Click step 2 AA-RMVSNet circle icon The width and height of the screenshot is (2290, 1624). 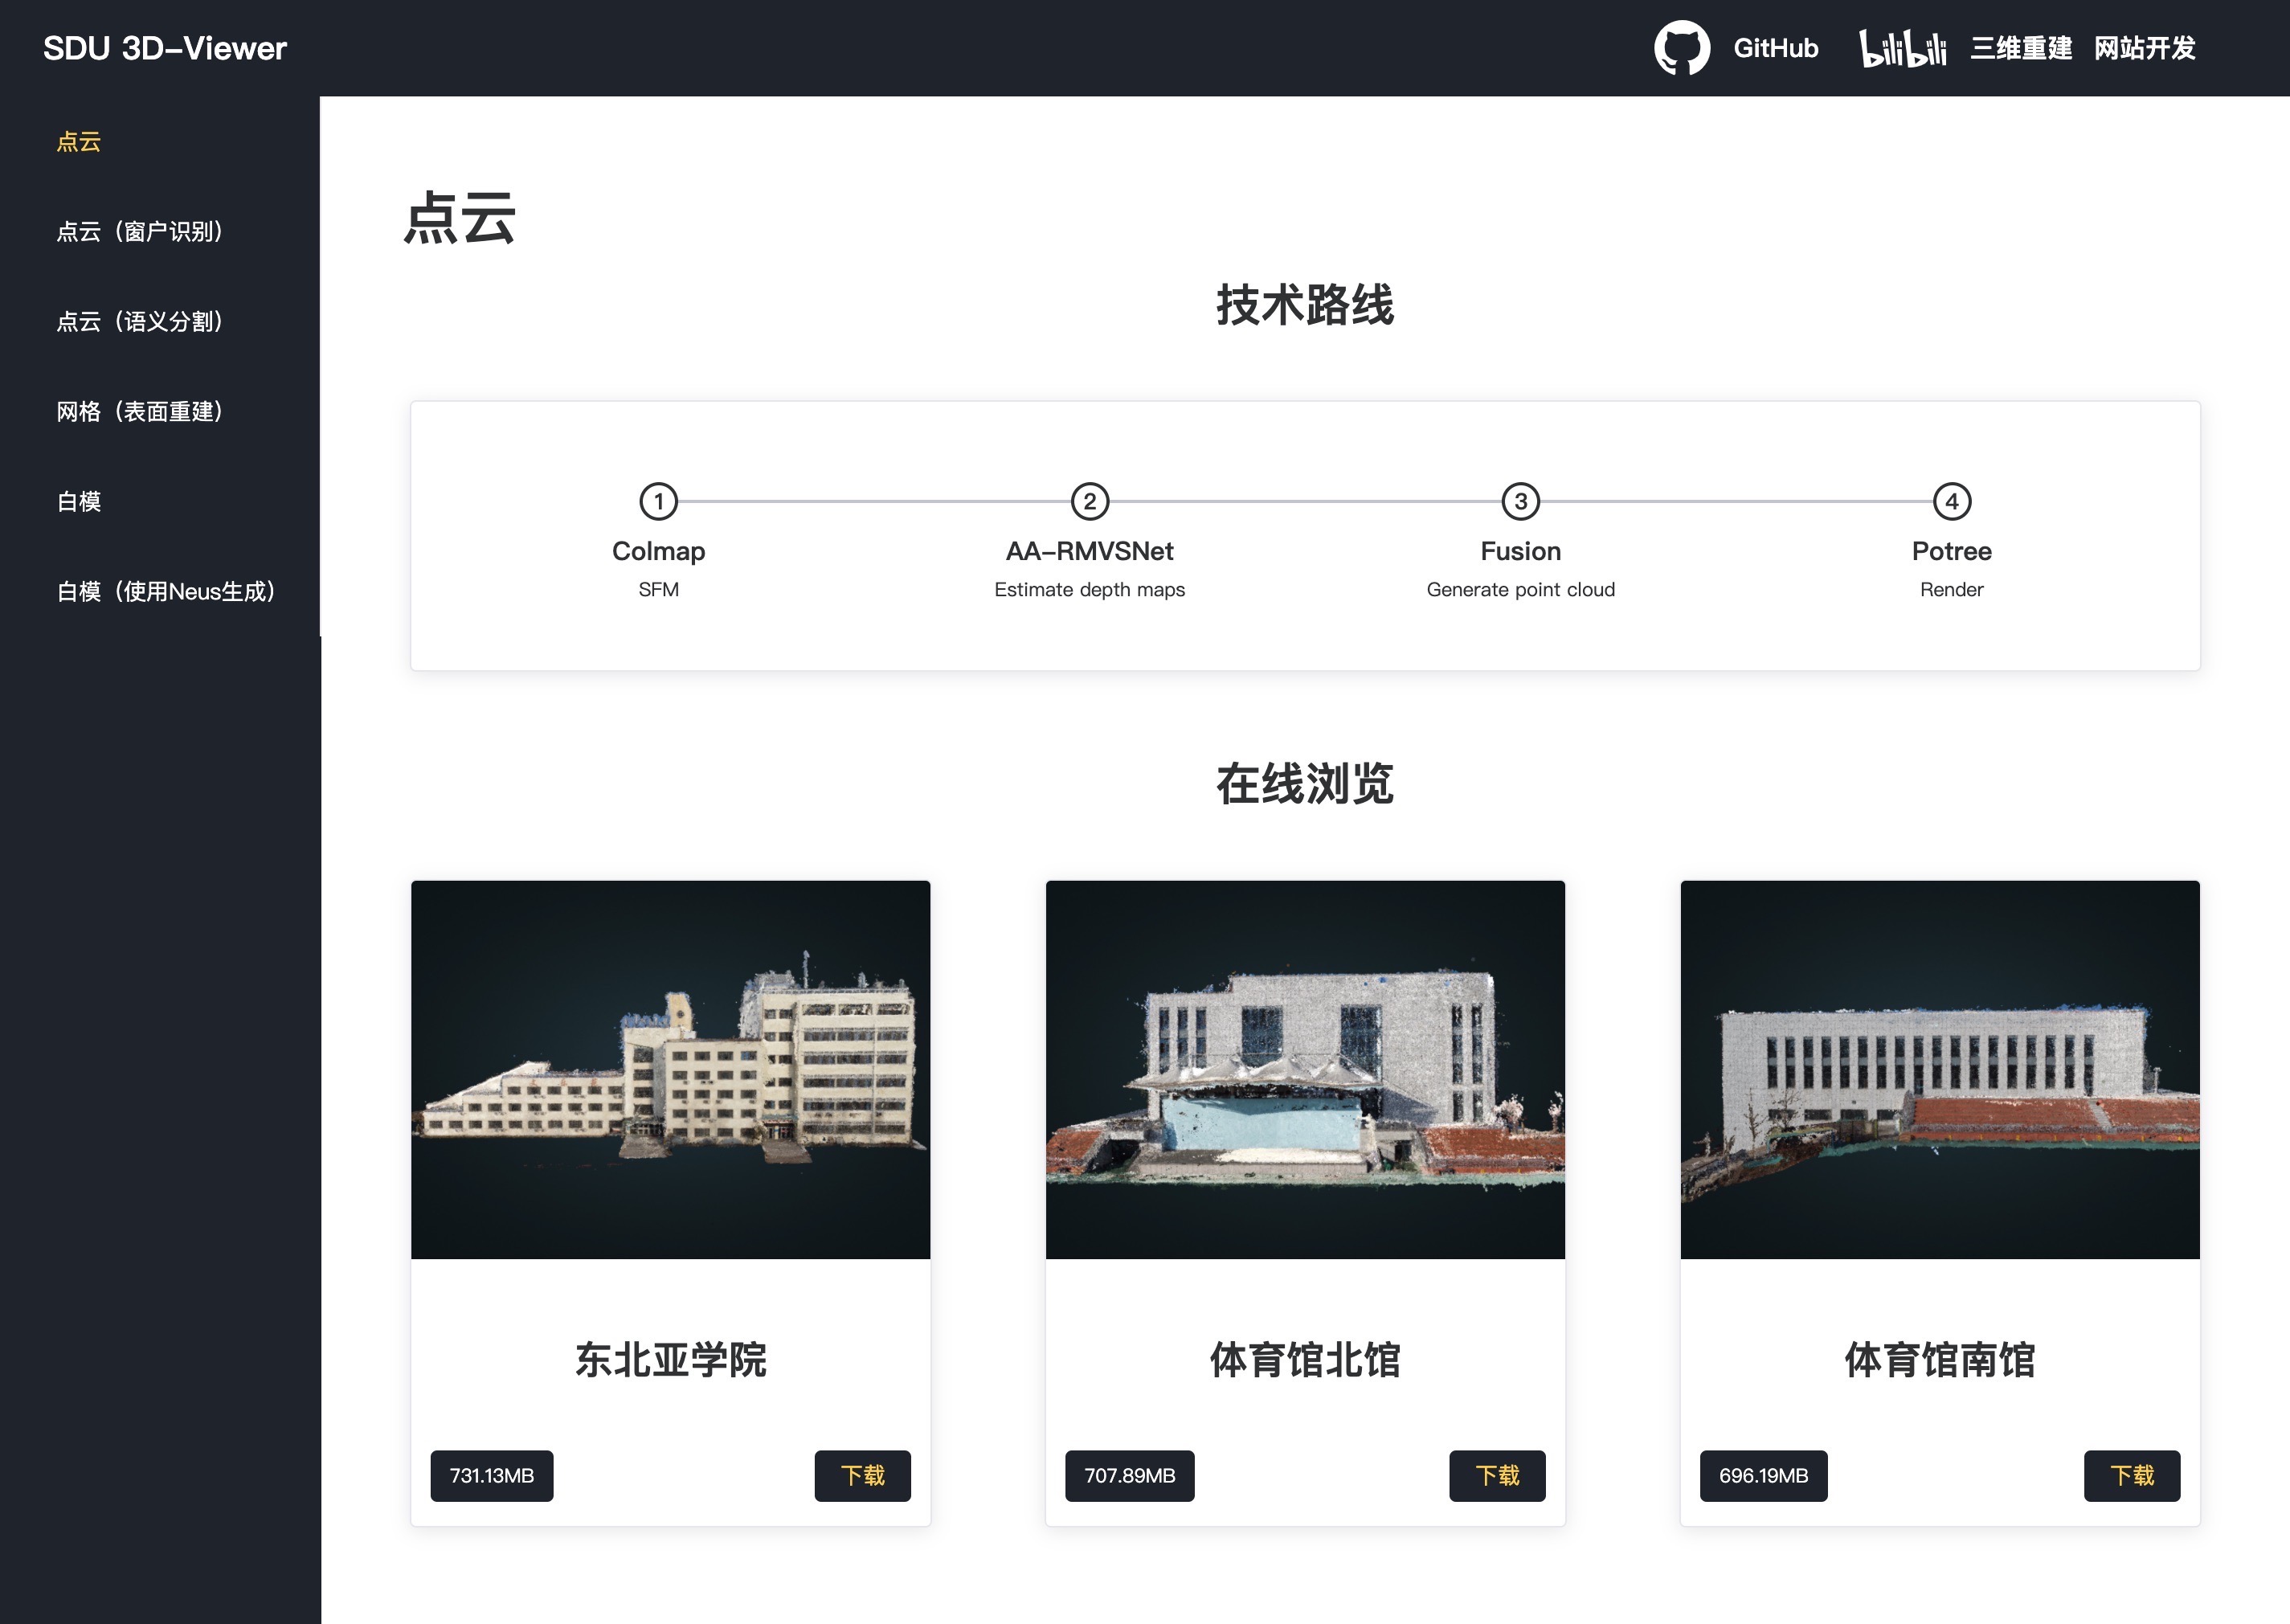click(x=1089, y=501)
